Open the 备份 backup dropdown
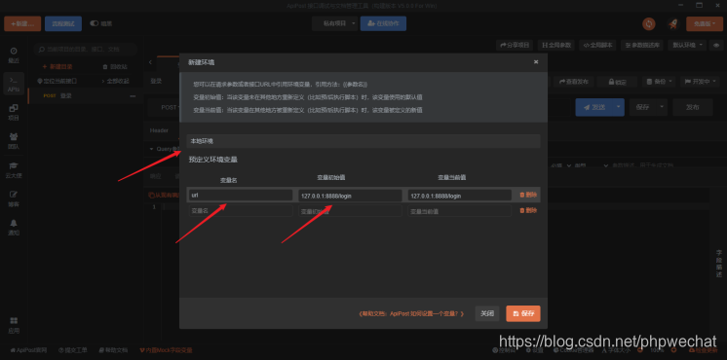This screenshot has height=360, width=727. [x=659, y=82]
